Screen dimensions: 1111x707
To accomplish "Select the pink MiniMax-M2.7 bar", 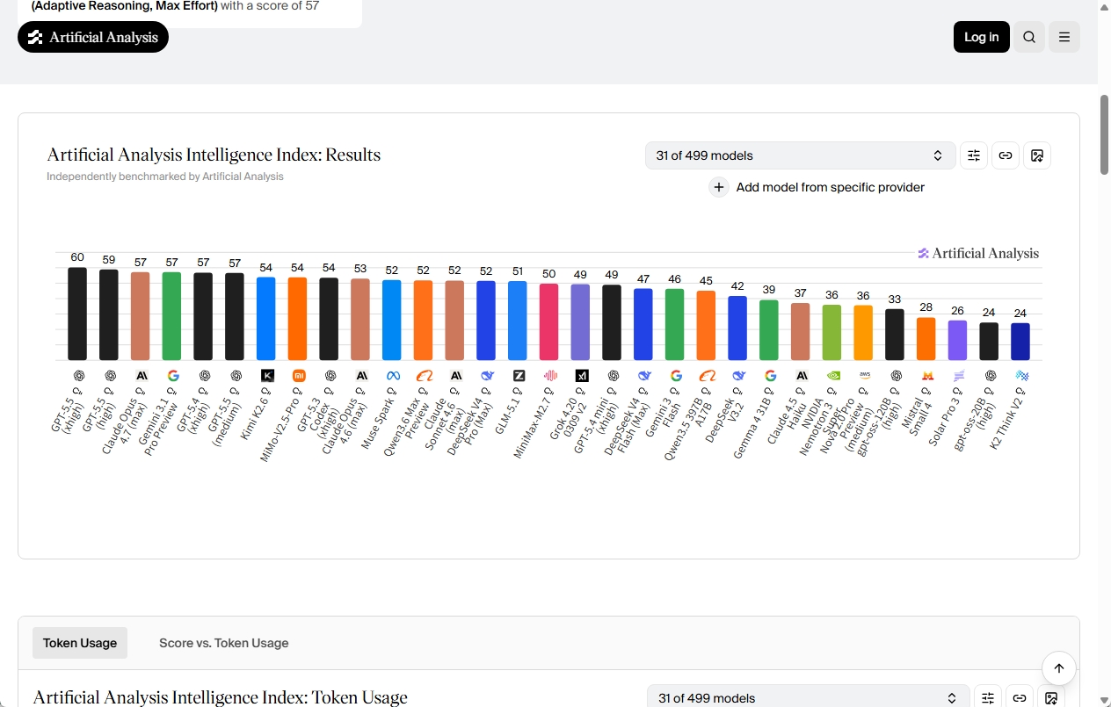I will (x=548, y=321).
